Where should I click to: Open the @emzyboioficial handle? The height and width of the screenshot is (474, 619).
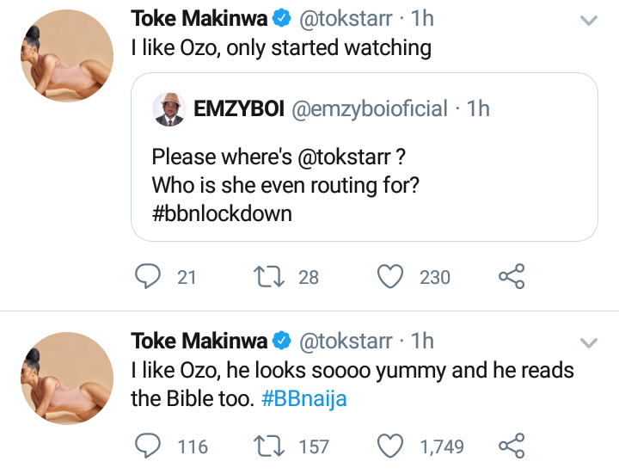click(370, 108)
